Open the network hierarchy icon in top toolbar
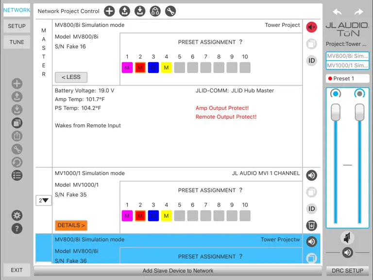 (155, 11)
